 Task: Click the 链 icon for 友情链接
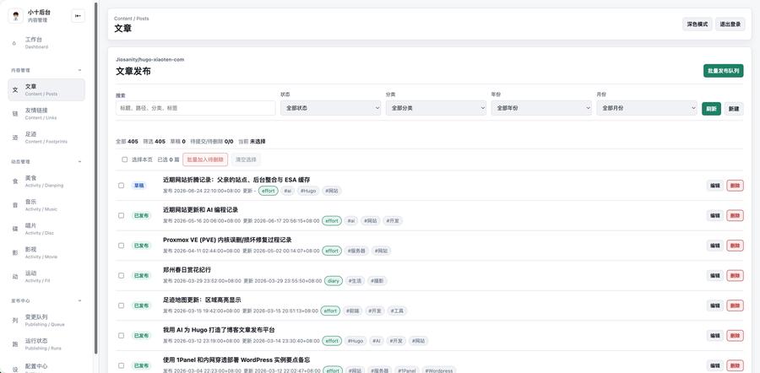14,114
